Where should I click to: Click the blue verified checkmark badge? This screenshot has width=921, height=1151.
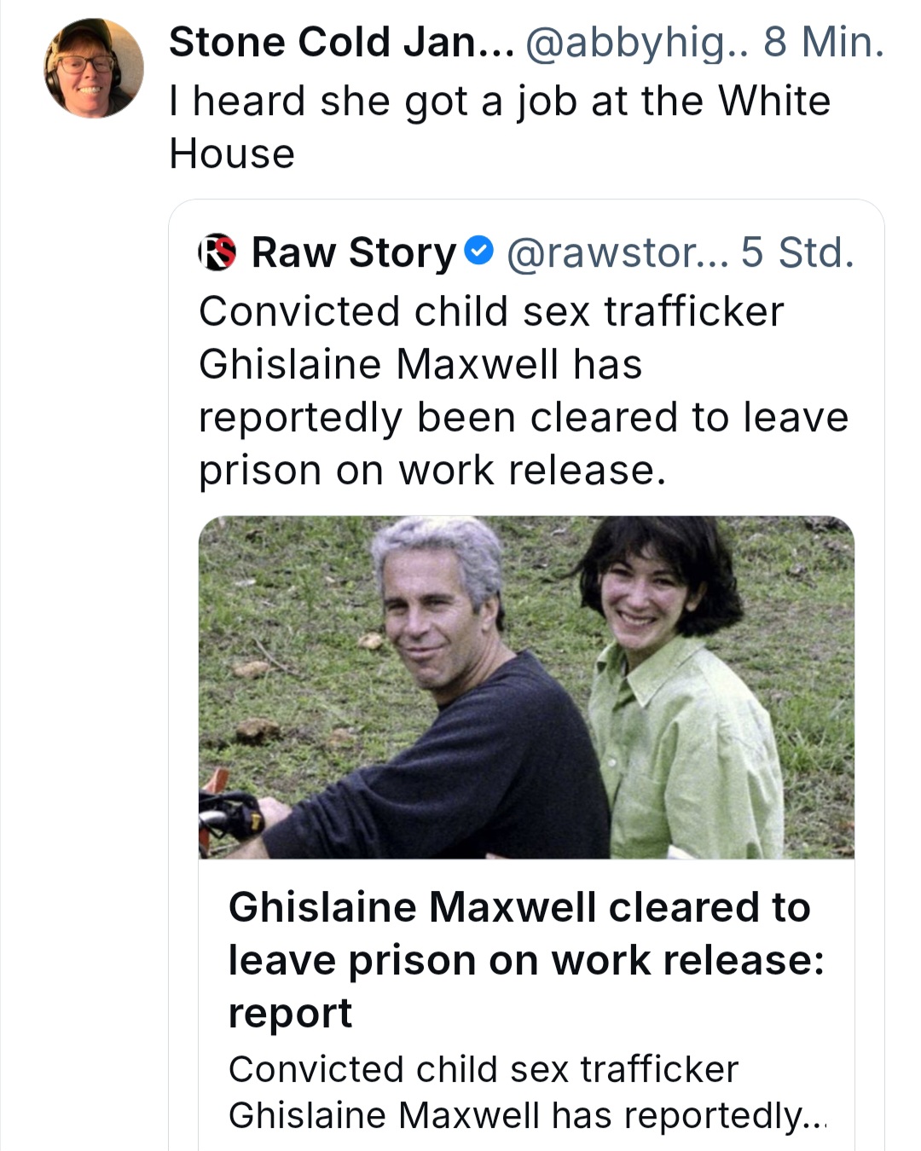click(479, 251)
